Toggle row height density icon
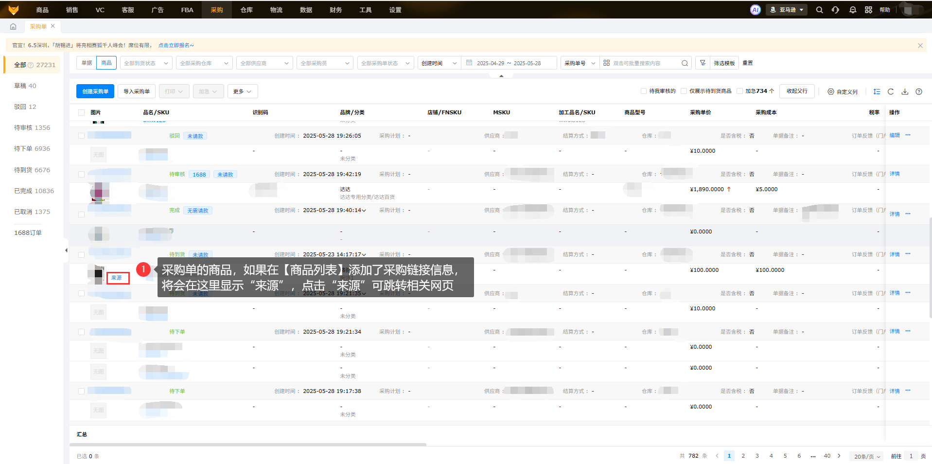 (877, 91)
